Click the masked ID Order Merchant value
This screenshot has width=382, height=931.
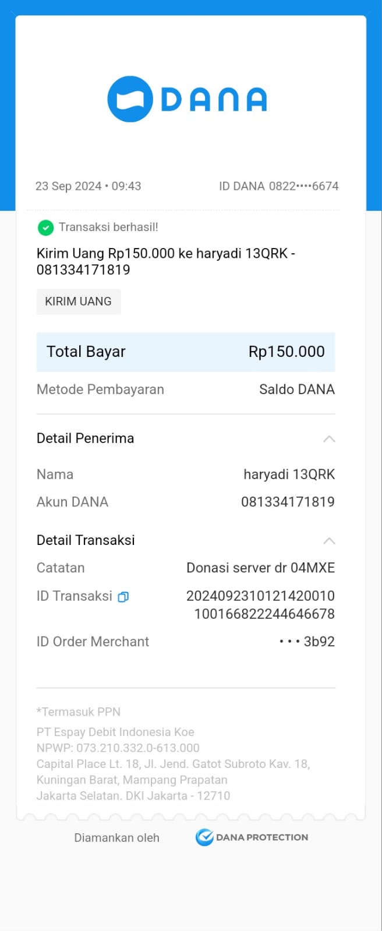click(x=306, y=642)
